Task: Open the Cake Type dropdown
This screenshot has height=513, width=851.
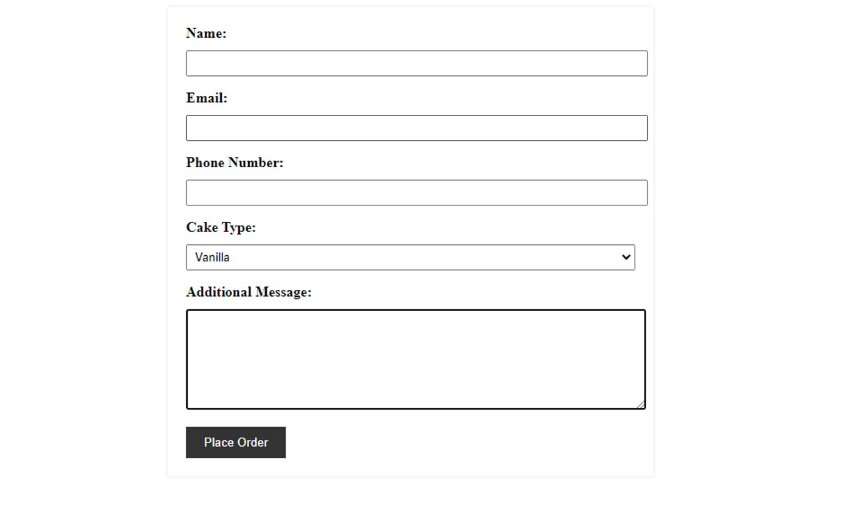Action: 410,257
